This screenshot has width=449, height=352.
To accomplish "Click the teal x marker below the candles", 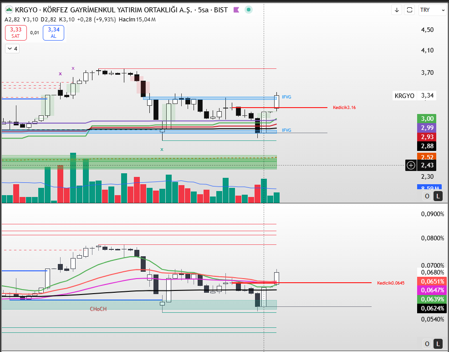I will [162, 150].
